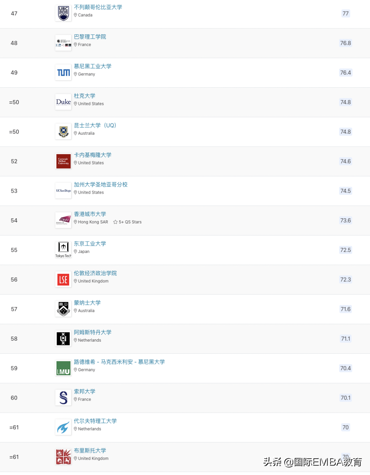Click the green LMU logo
This screenshot has height=475, width=370.
pos(63,368)
